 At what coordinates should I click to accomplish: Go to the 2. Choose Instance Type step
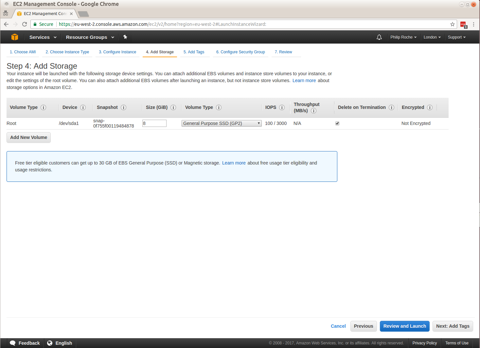click(67, 52)
